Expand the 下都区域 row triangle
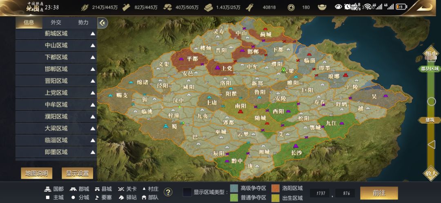Screen dimensions: 441x203 (93, 57)
